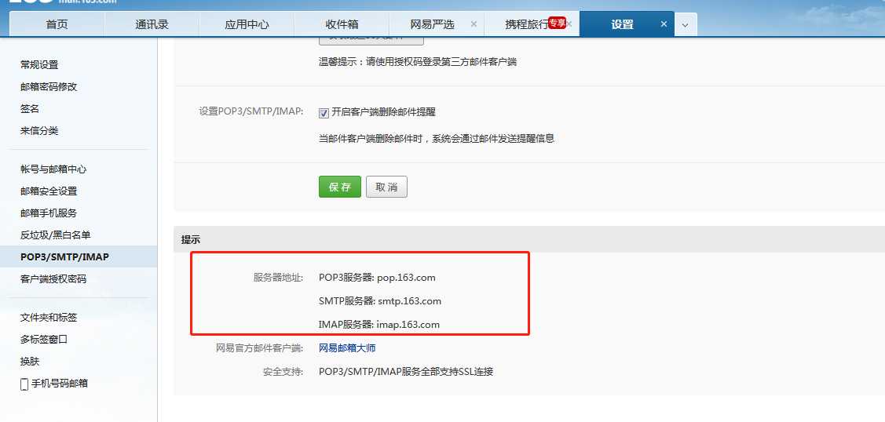Expand the tab list dropdown arrow
Screen dimensions: 885x422
[686, 25]
